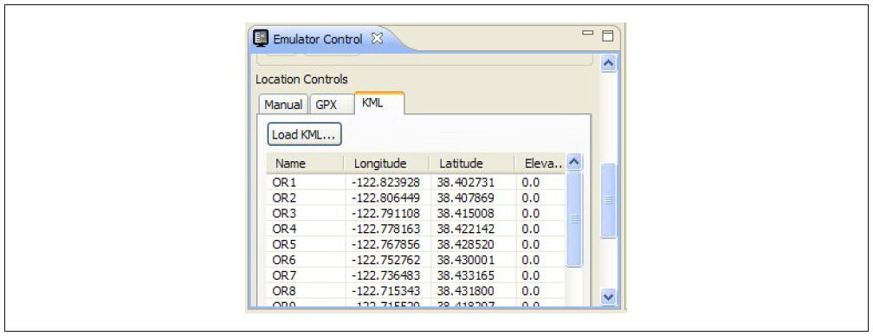Screen dimensions: 873x336
Task: Sort by the Name column header
Action: (305, 165)
